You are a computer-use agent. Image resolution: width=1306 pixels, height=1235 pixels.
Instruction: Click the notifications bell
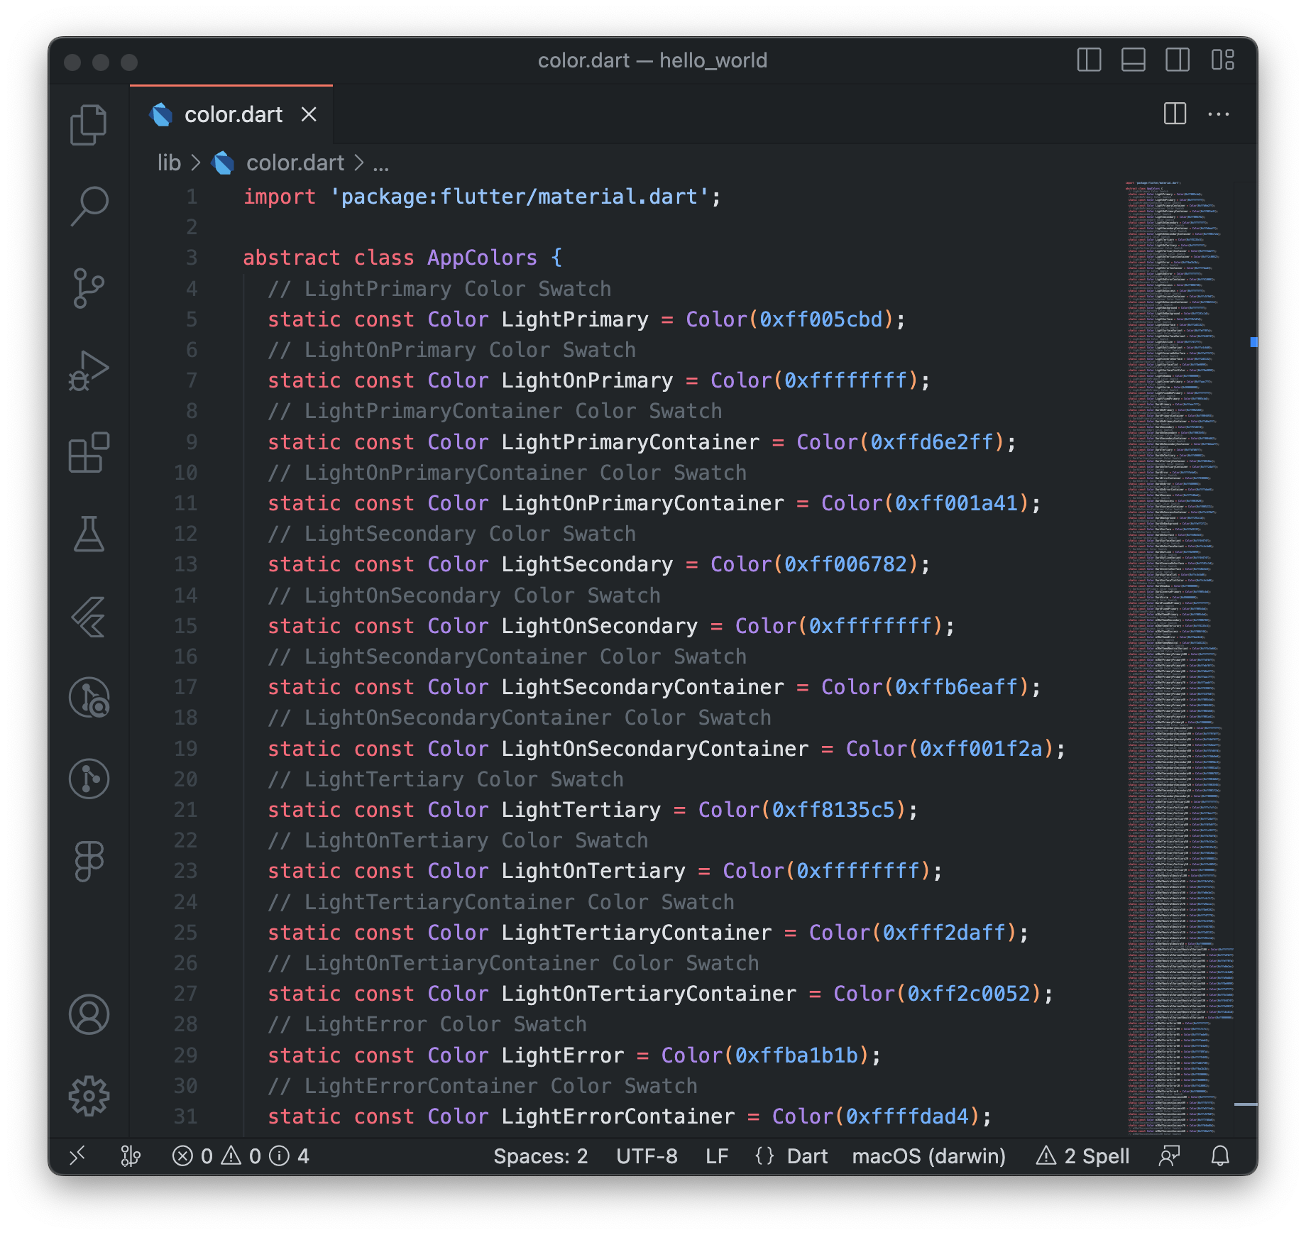click(1221, 1156)
